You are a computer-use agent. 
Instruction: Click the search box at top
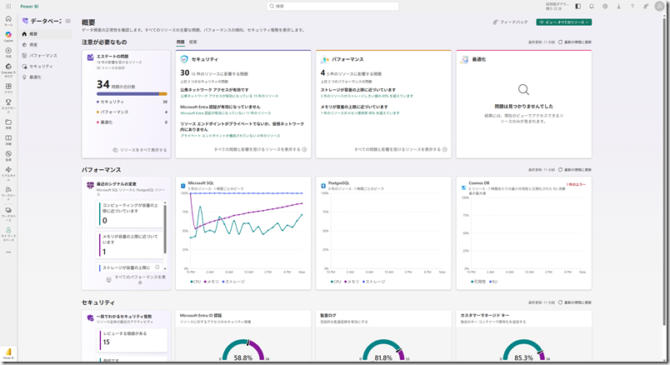(332, 6)
